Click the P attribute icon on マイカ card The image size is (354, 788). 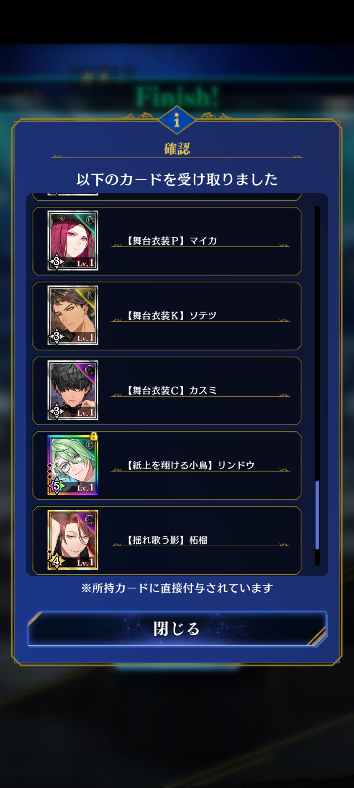click(x=90, y=220)
